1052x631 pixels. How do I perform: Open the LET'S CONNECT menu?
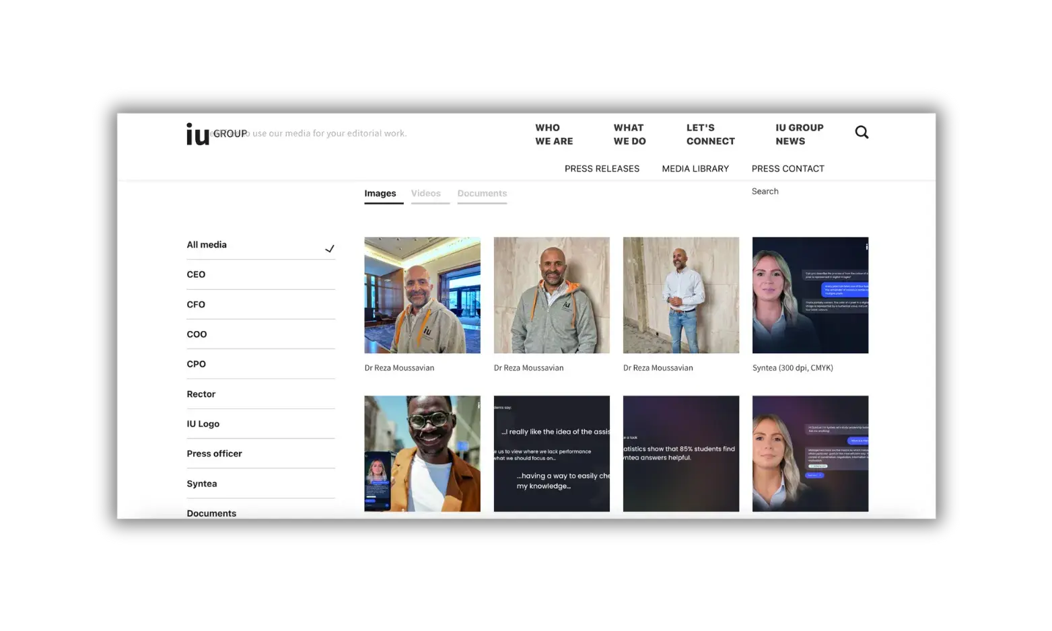(711, 135)
